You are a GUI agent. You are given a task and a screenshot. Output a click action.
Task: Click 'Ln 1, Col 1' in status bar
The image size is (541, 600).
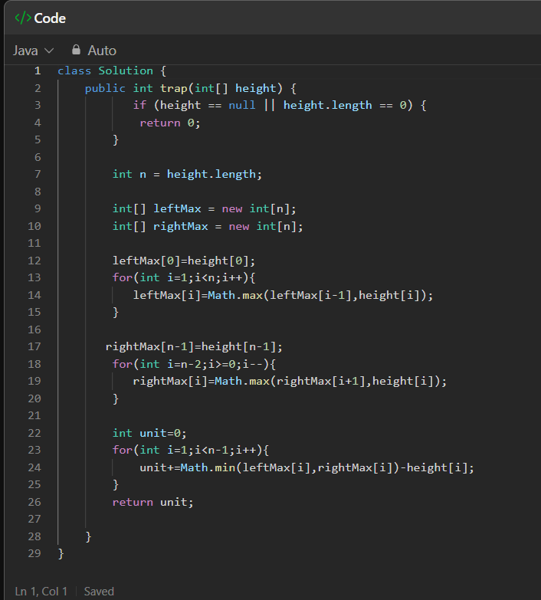41,592
